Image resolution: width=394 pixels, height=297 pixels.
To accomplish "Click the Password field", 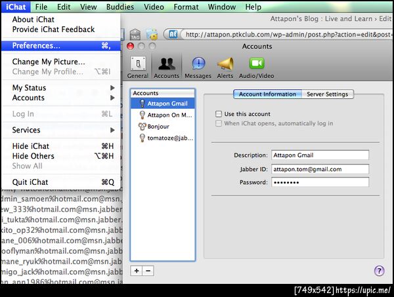I will tap(320, 182).
